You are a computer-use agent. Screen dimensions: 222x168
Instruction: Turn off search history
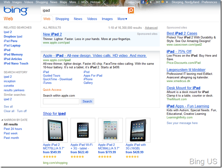[22, 111]
